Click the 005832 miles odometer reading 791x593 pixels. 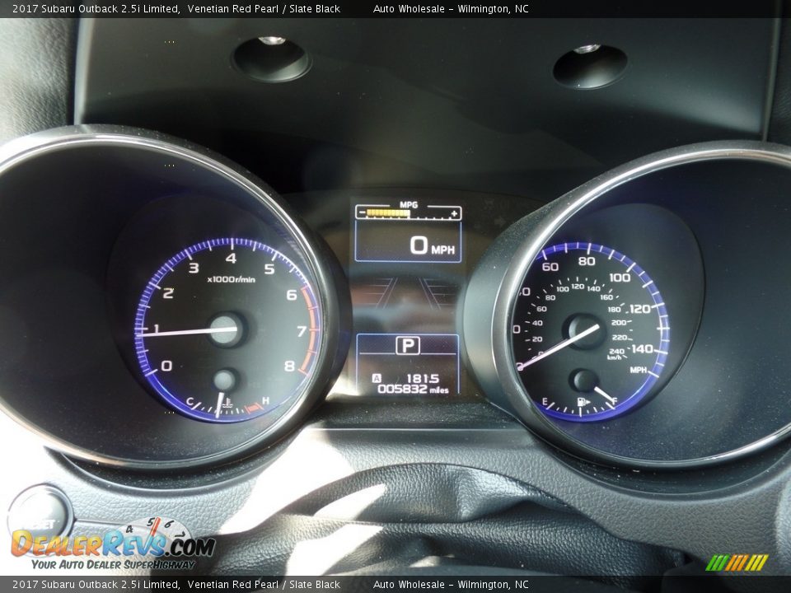(x=412, y=390)
